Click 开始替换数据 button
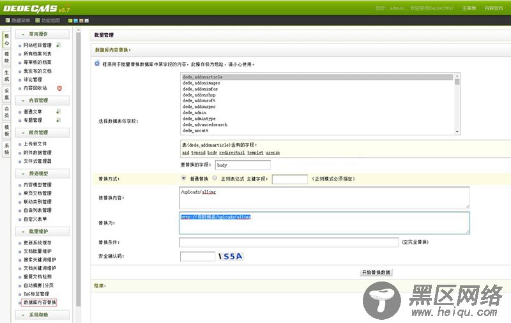511x323 pixels. coord(376,272)
